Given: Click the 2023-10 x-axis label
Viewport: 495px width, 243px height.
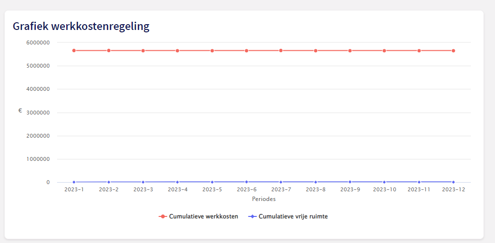Looking at the screenshot, I should (x=384, y=190).
